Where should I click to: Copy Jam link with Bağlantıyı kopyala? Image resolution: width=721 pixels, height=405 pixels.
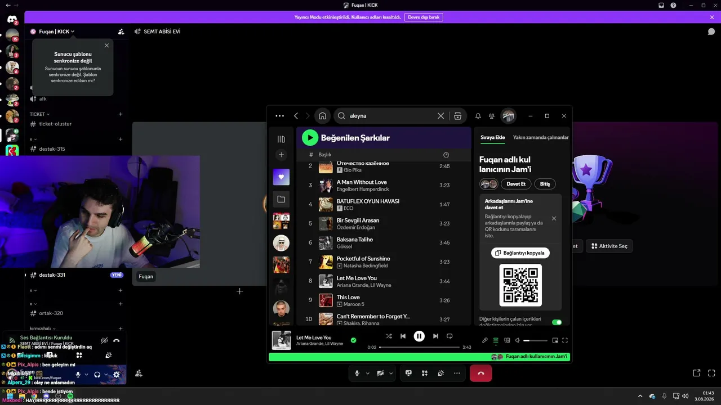click(520, 253)
